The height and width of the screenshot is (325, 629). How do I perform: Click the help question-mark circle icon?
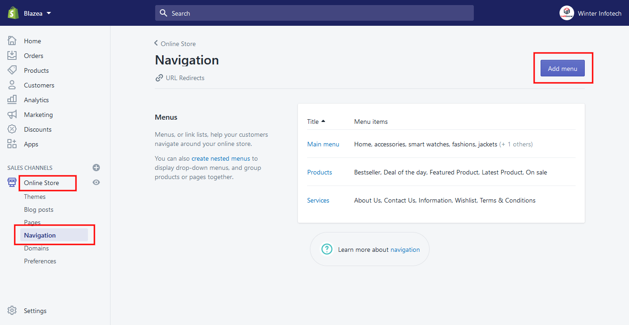[x=326, y=249]
